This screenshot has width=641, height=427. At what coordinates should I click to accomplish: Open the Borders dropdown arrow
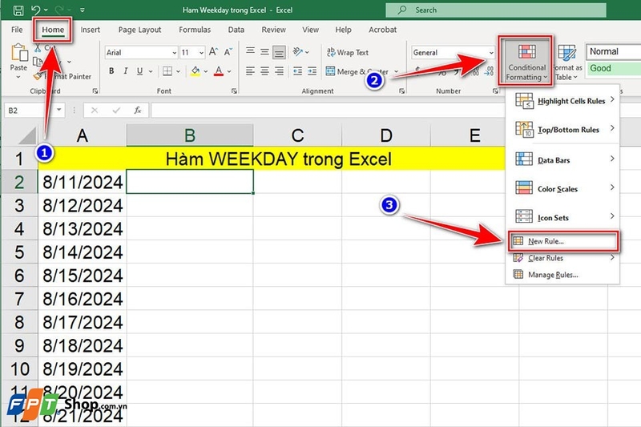(x=178, y=71)
